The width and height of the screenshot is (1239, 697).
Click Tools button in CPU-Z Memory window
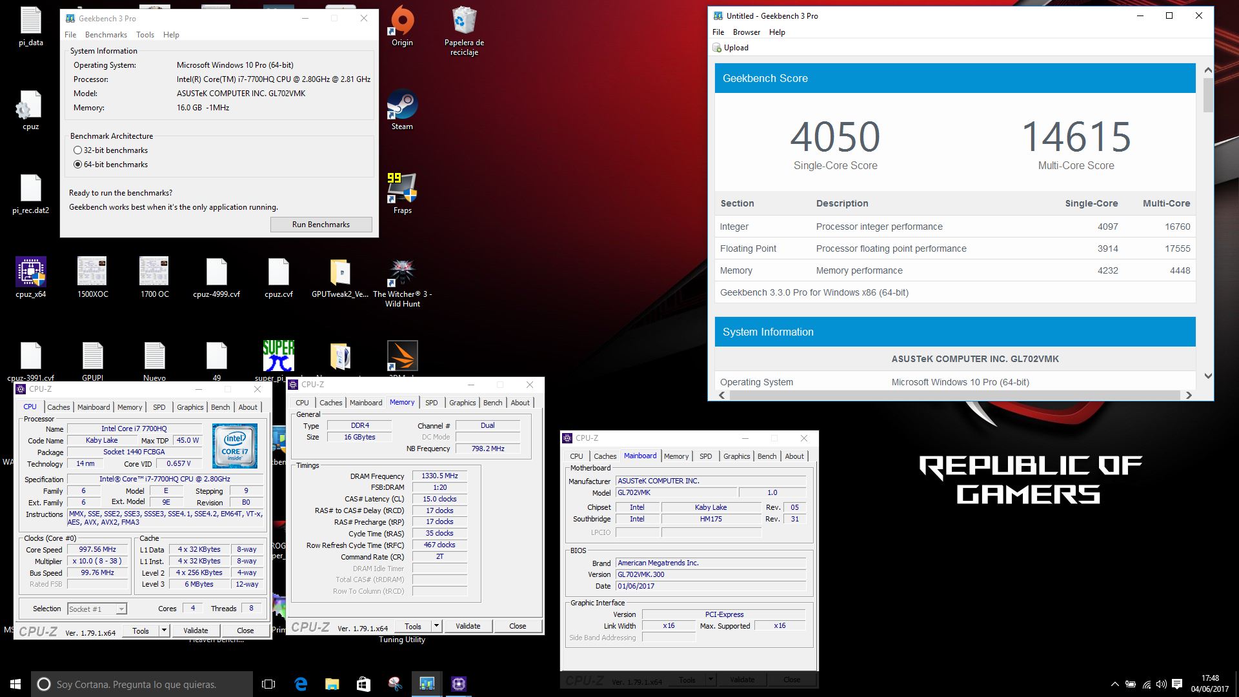413,626
